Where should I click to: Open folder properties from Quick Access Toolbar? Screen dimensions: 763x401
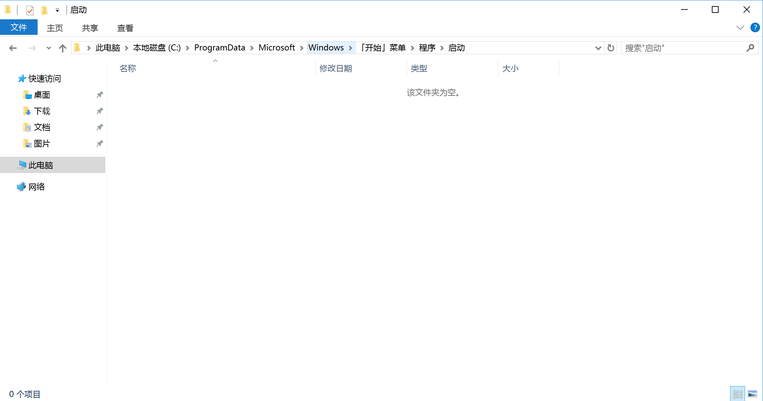(30, 10)
